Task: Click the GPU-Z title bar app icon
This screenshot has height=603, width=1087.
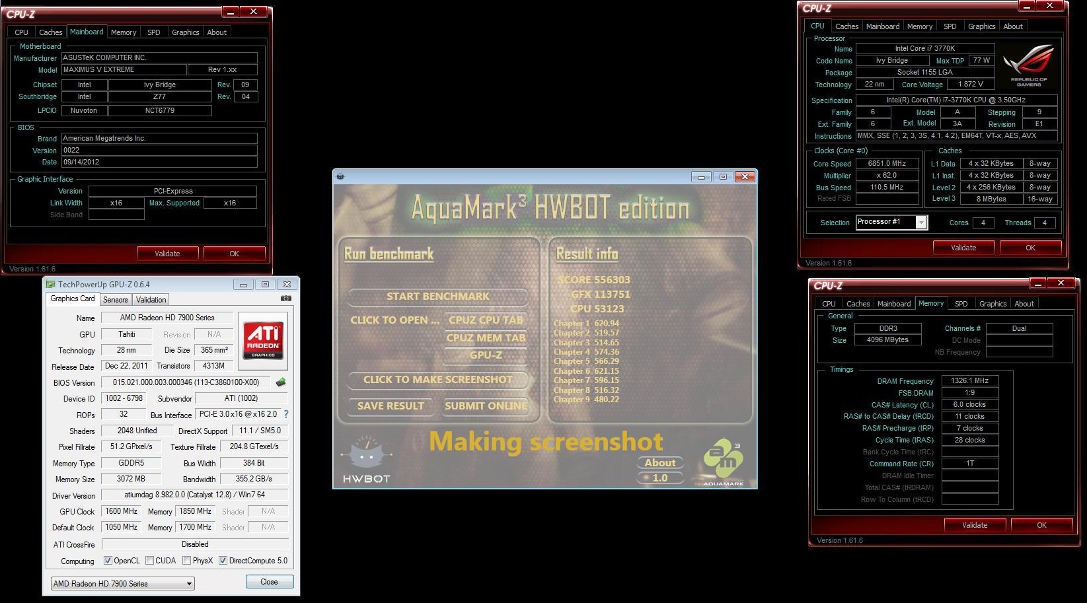Action: pyautogui.click(x=50, y=285)
